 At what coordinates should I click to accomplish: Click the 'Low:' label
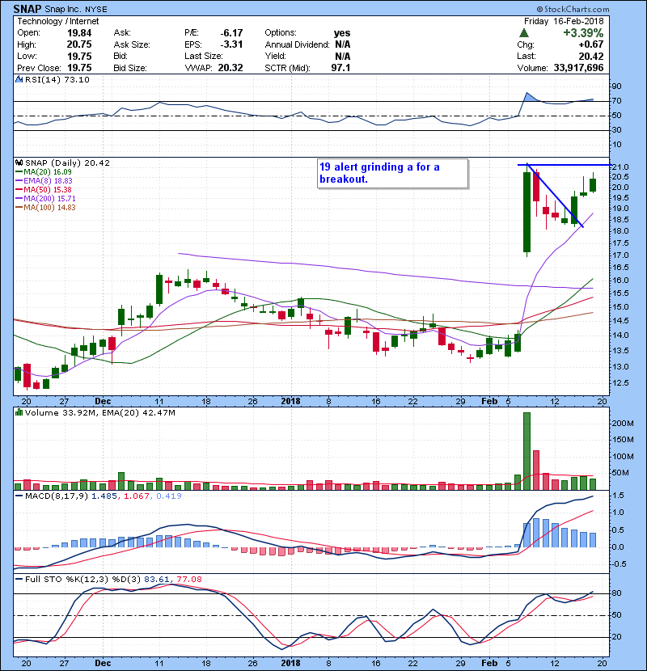(27, 56)
